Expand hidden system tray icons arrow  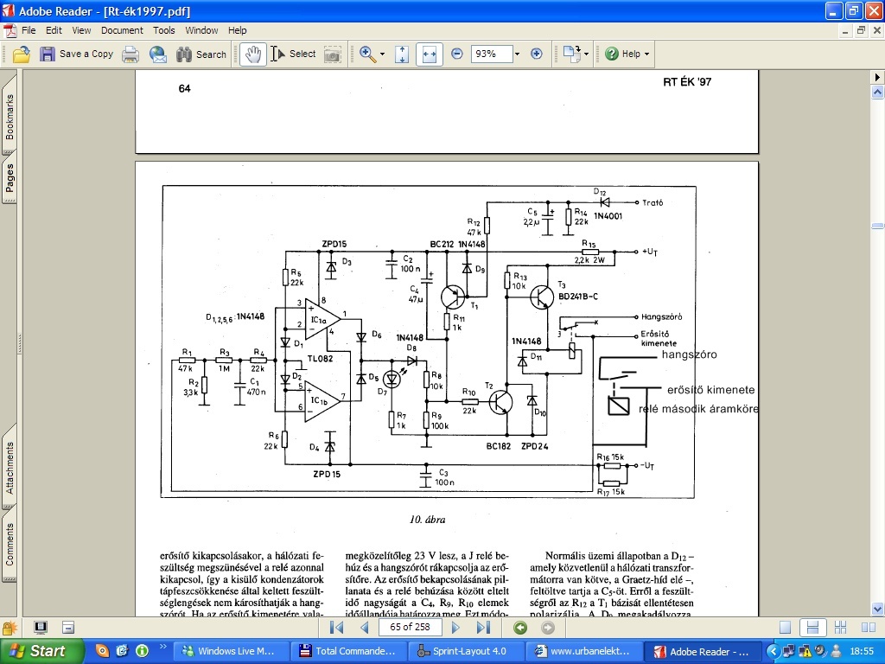click(x=774, y=652)
